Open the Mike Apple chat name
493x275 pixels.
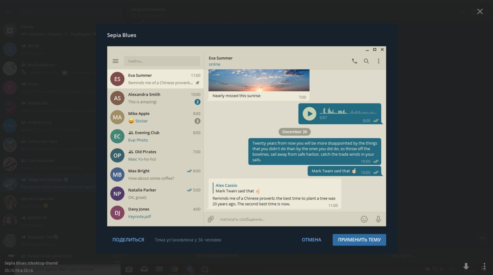click(x=139, y=113)
